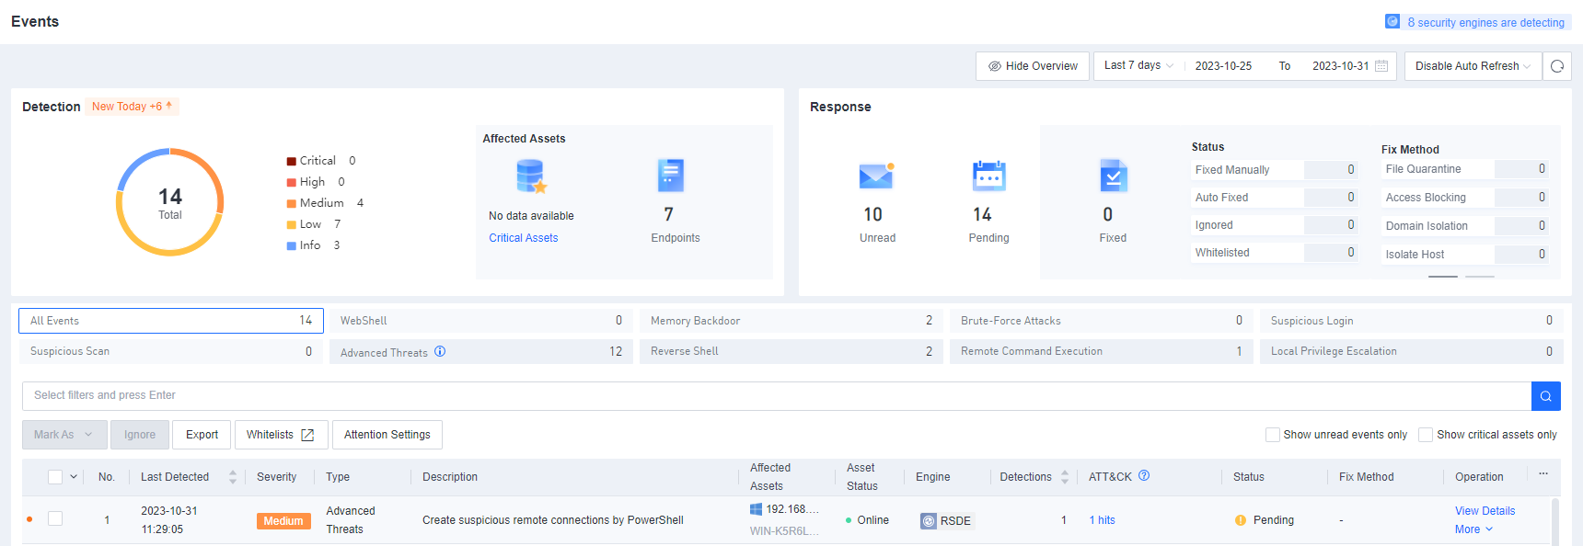Sort by Last Detected column arrows
This screenshot has height=546, width=1583.
233,477
